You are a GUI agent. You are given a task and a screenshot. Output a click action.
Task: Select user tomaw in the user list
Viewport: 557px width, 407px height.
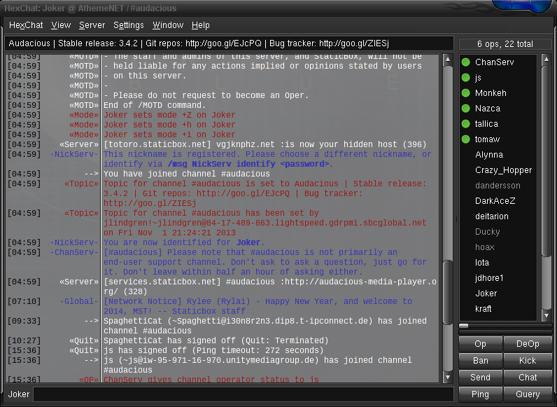click(498, 139)
